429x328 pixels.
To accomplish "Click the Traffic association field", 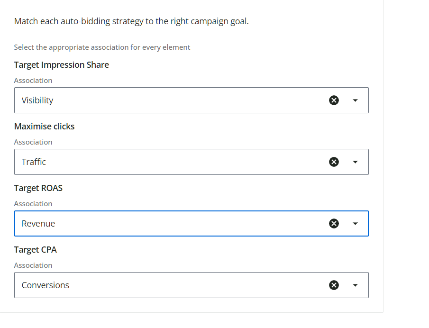I will [191, 162].
